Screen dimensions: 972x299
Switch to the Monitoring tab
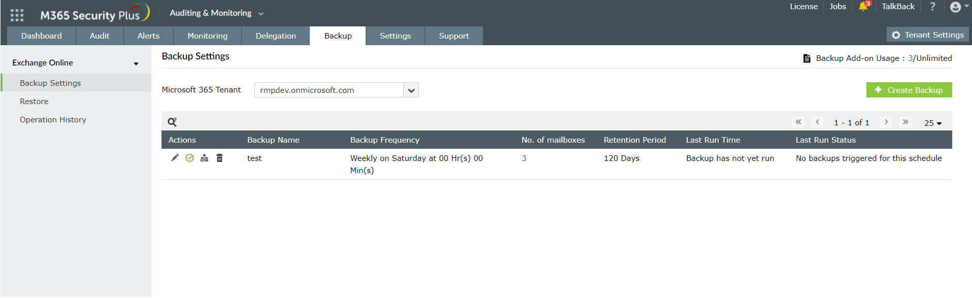coord(207,36)
